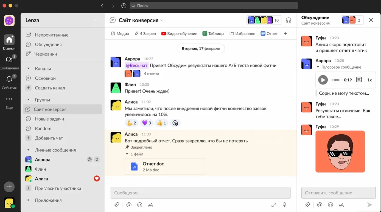Expand the Приложения section
The height and width of the screenshot is (212, 381).
pyautogui.click(x=28, y=200)
